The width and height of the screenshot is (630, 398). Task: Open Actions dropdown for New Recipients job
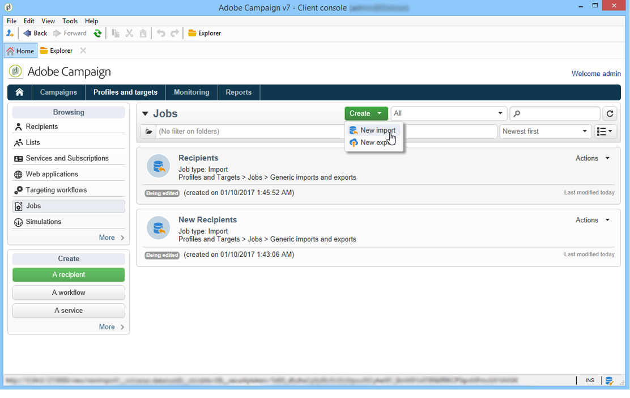[593, 221]
